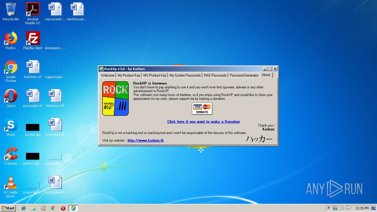Select the skinseason file icon
Screen dimensions: 377x212
point(55,41)
